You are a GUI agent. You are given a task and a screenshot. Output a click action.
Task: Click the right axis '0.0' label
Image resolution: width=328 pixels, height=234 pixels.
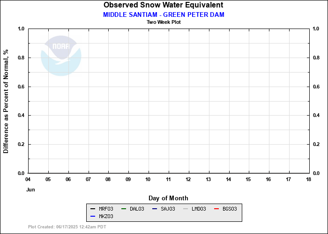coord(316,173)
